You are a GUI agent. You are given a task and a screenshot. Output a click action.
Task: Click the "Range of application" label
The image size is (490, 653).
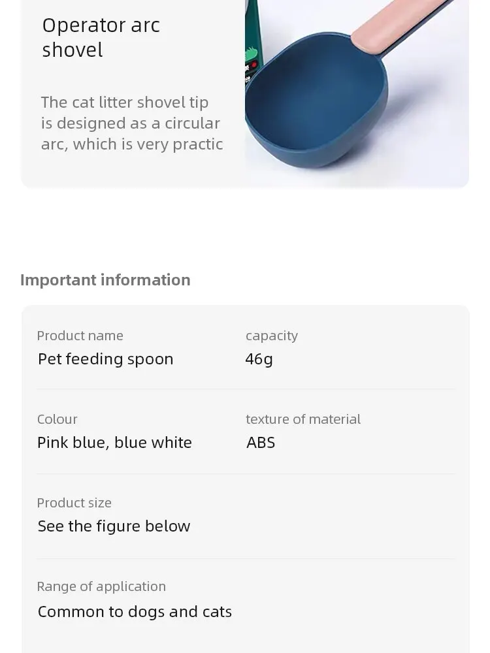tap(101, 586)
